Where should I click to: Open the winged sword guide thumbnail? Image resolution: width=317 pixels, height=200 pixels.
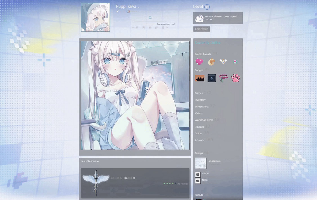click(x=96, y=183)
